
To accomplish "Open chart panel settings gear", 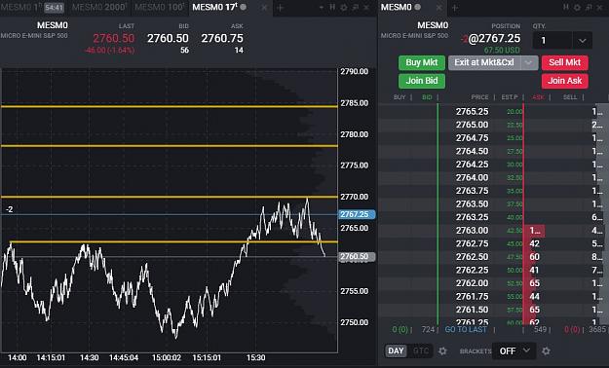I will click(x=344, y=8).
